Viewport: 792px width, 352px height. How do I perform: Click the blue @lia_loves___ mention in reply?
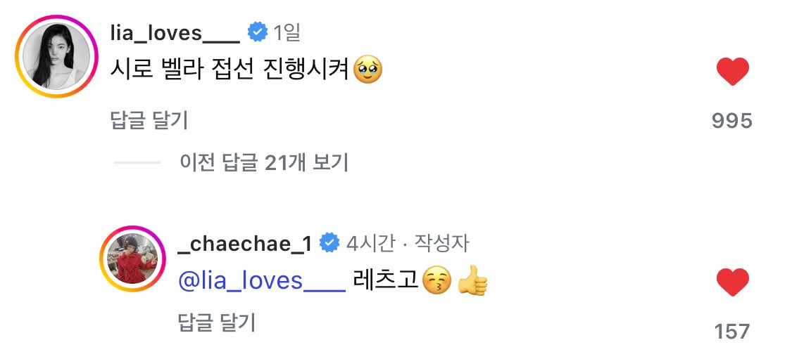(263, 281)
